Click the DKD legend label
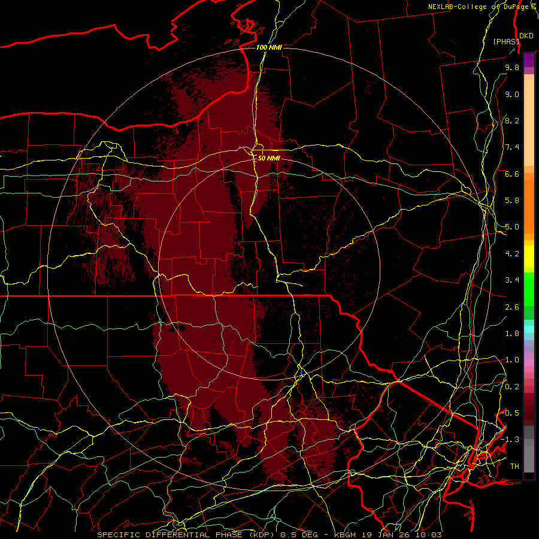 pos(526,36)
